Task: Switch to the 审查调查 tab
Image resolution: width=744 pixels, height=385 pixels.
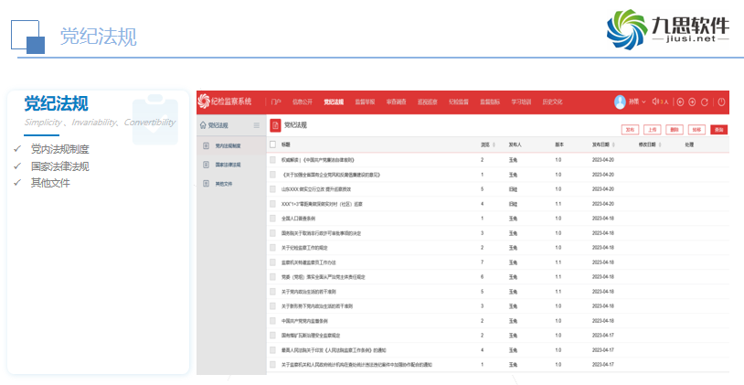Action: 396,102
